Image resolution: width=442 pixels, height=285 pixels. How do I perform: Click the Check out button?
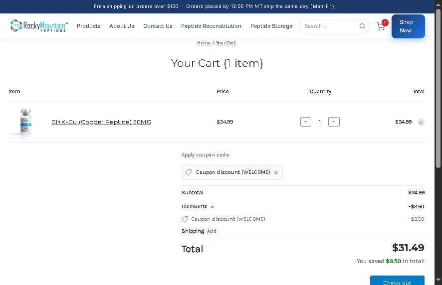[397, 280]
